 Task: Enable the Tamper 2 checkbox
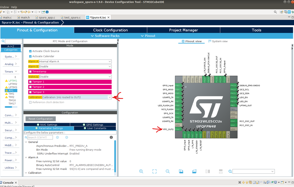(30, 87)
